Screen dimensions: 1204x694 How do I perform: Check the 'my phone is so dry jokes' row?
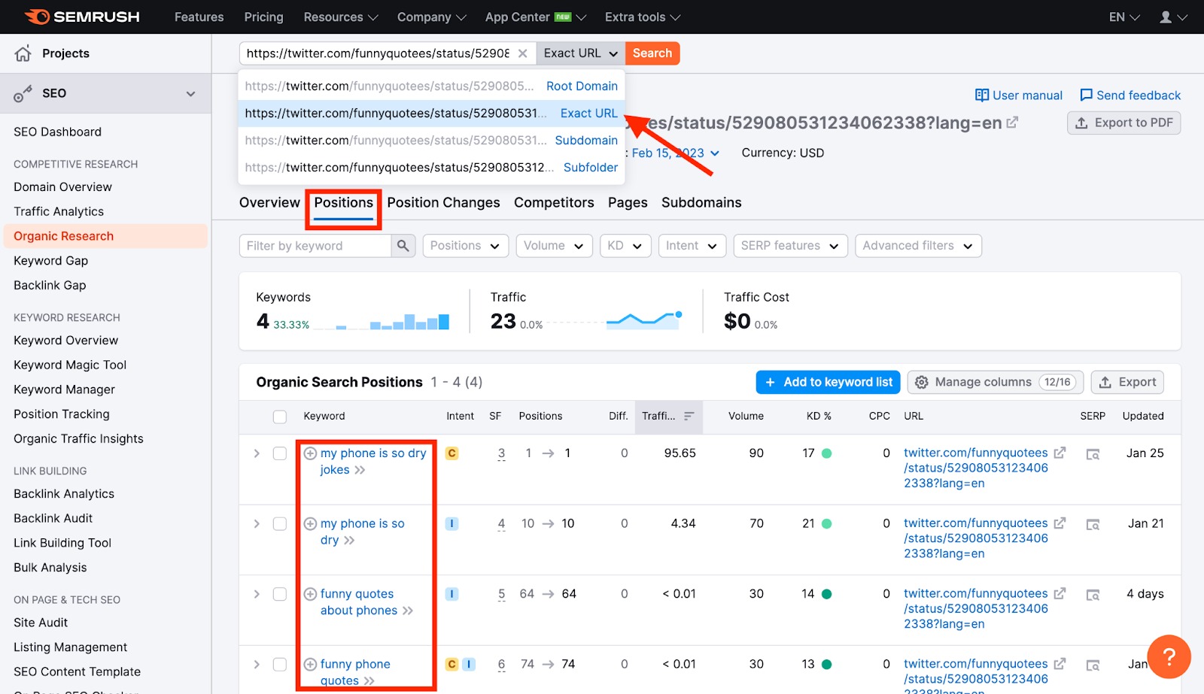[280, 453]
